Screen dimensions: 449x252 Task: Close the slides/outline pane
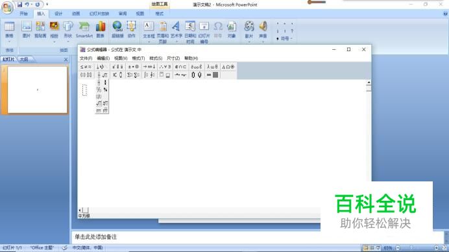pos(66,60)
